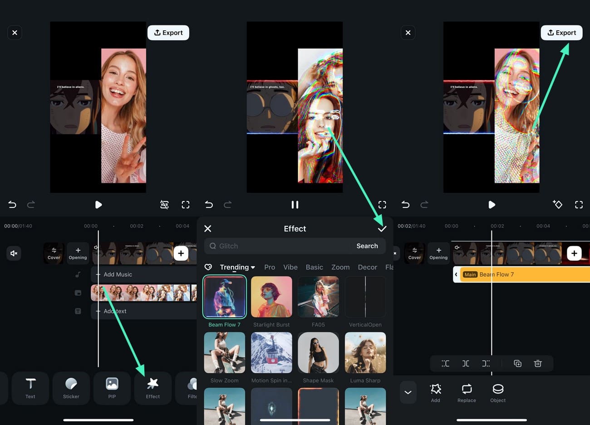
Task: Tap the Add icon in the effect options bar
Action: [x=435, y=392]
